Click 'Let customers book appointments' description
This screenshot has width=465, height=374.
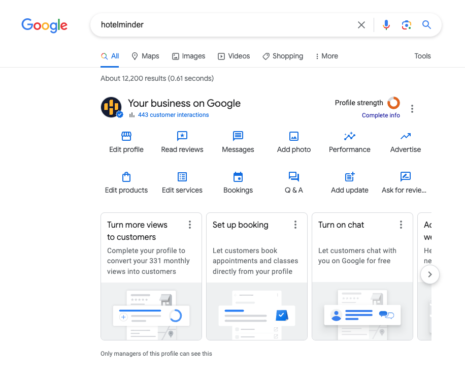[x=255, y=261]
